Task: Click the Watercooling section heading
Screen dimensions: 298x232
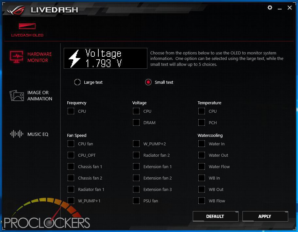Action: click(x=210, y=136)
